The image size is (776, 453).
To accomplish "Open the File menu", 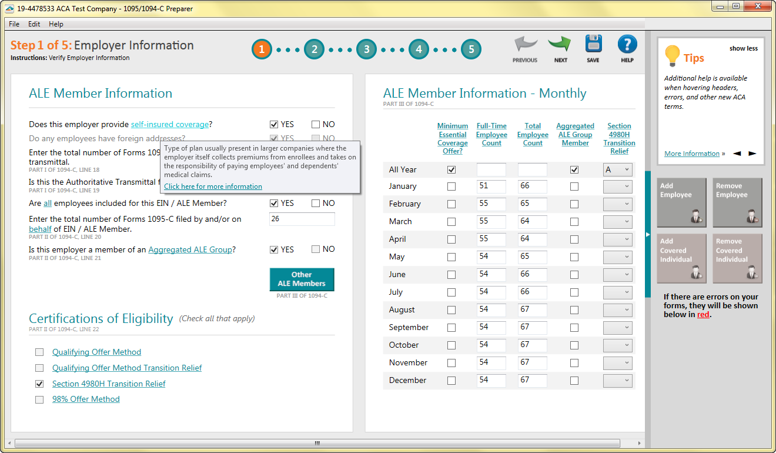I will tap(14, 24).
